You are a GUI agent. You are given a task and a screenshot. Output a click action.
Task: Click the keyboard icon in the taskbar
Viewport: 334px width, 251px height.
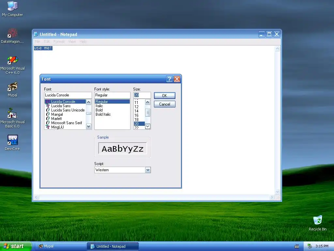click(x=297, y=246)
